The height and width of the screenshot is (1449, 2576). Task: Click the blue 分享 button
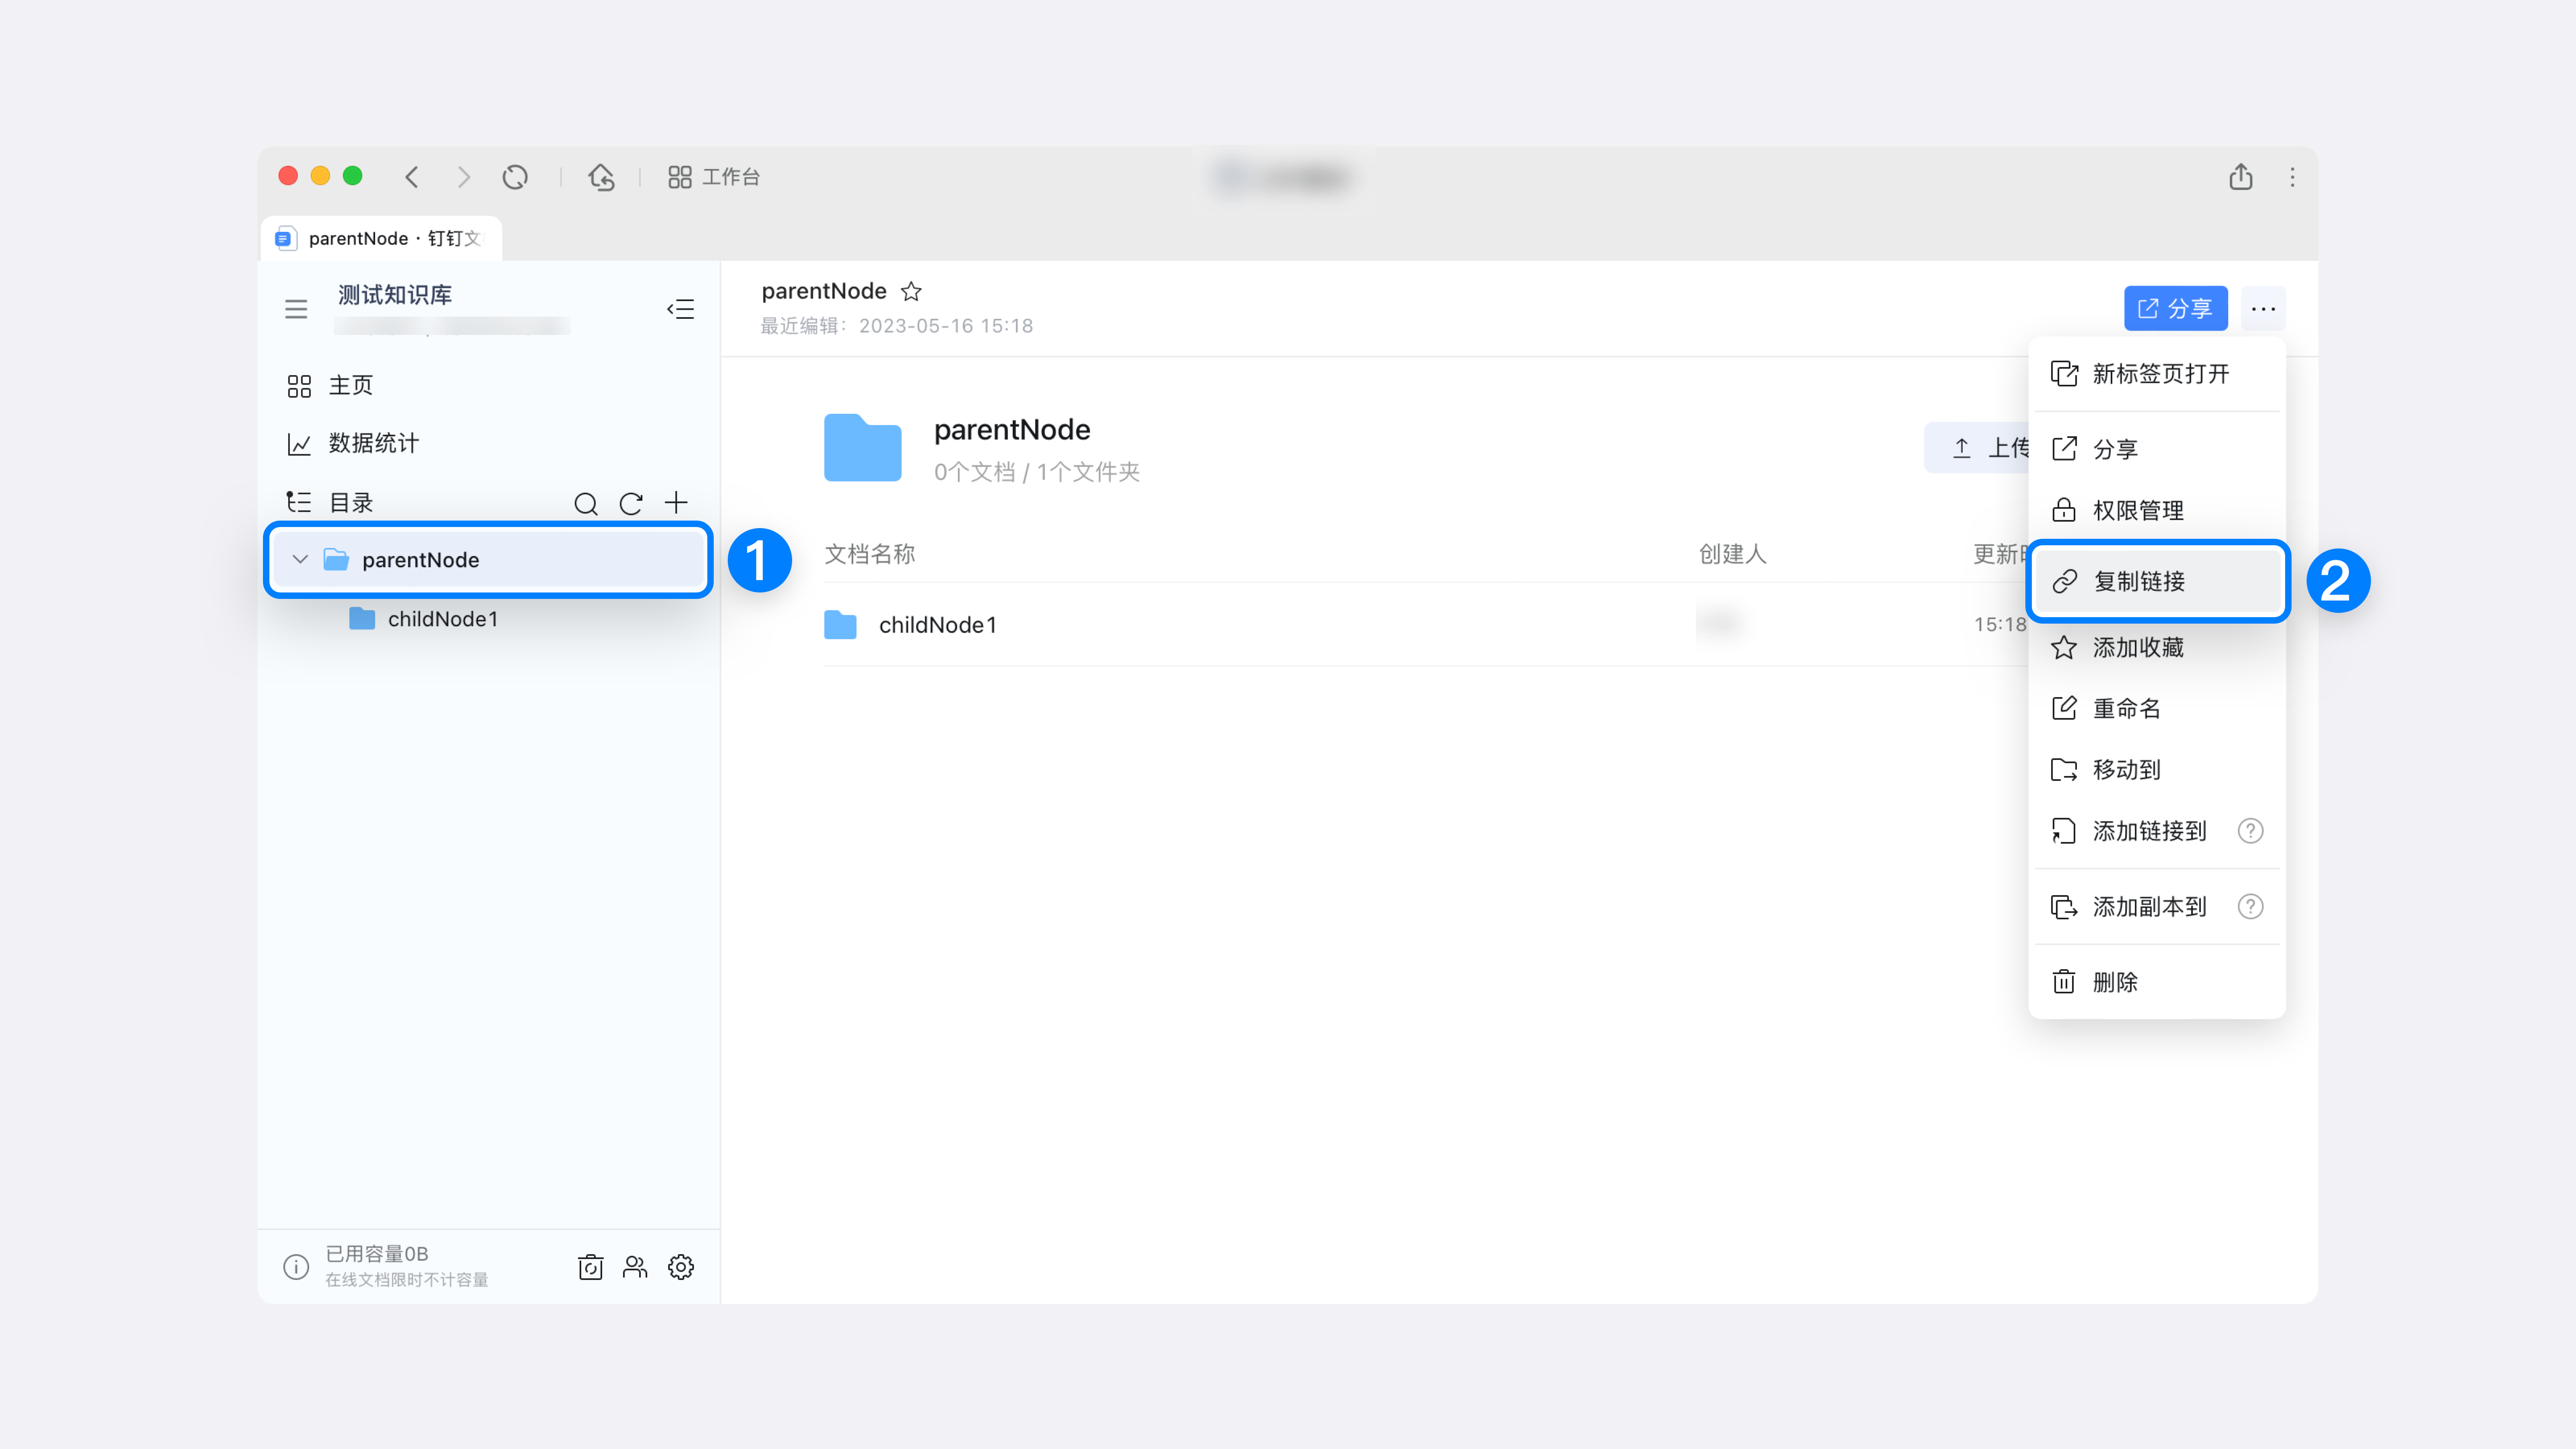(x=2175, y=308)
